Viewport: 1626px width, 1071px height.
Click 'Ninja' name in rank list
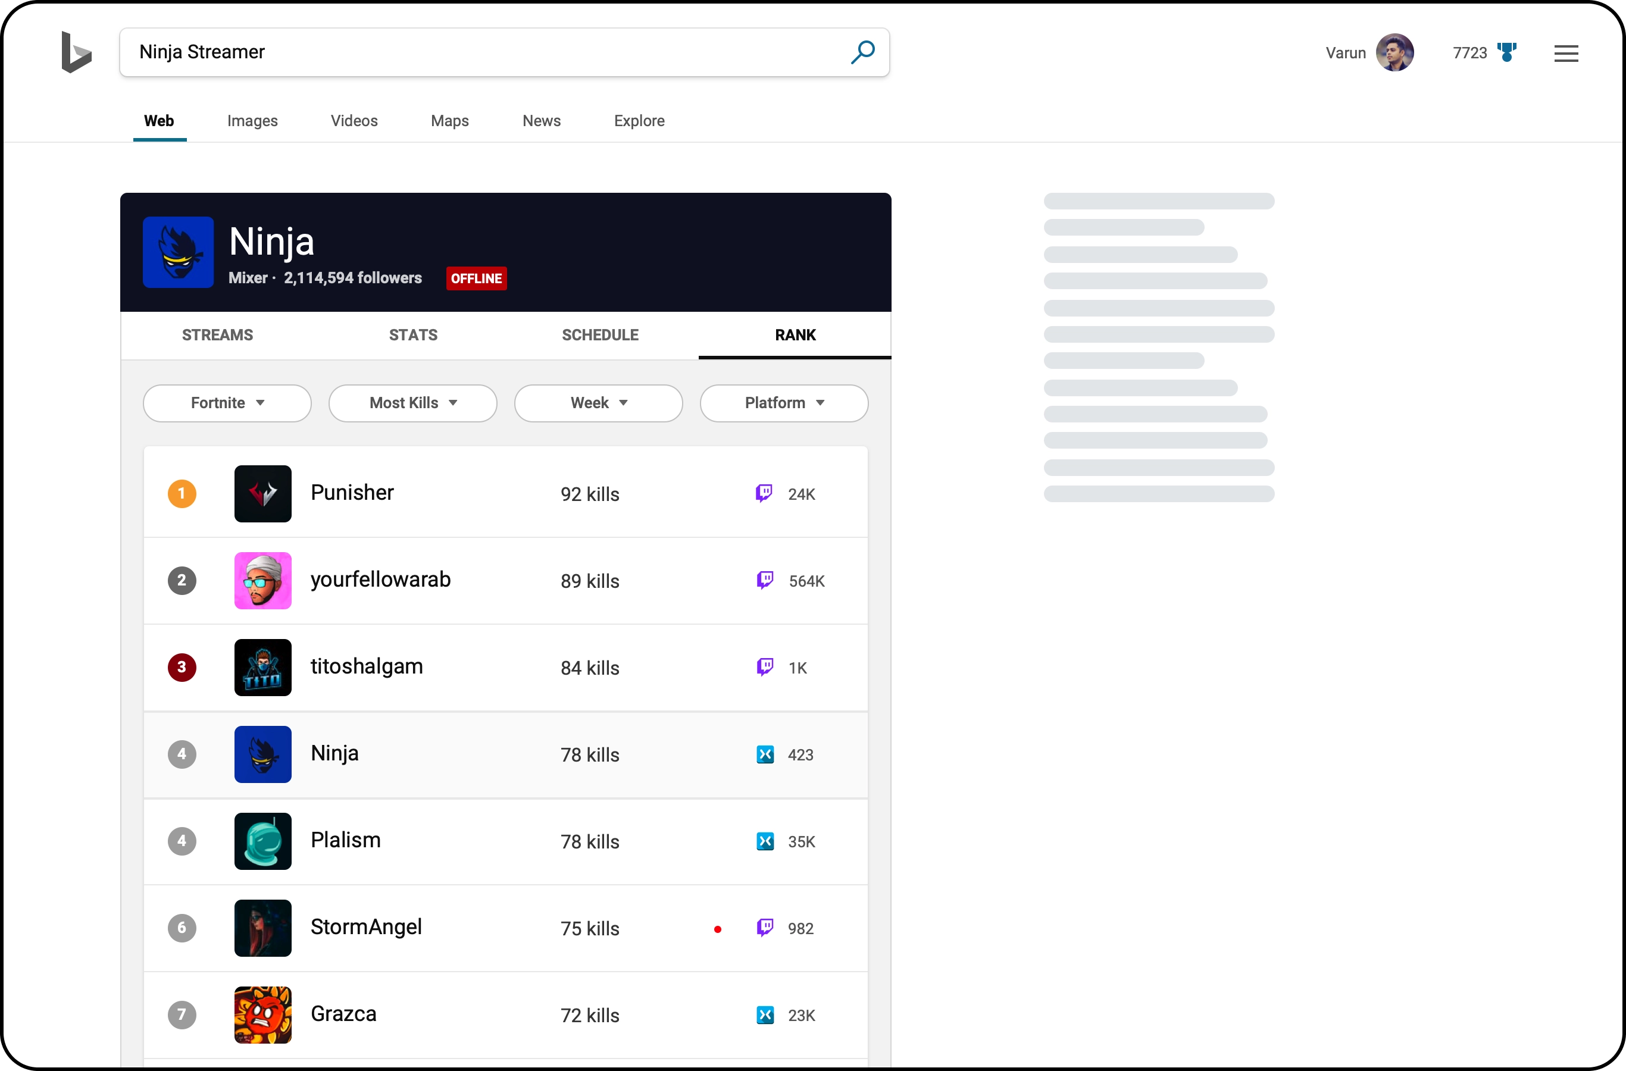(x=334, y=753)
